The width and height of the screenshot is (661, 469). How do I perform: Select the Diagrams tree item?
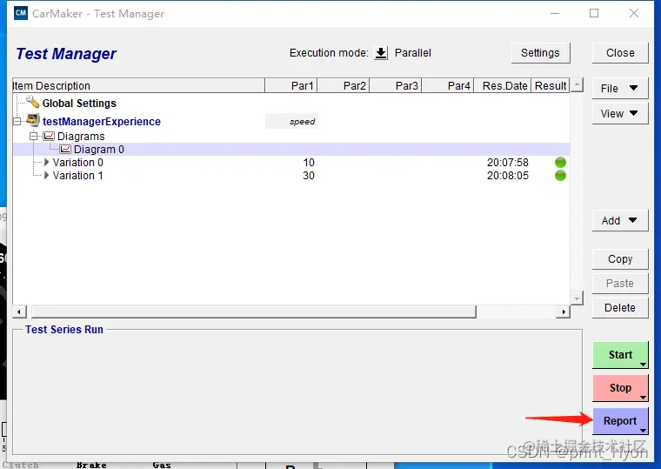[x=81, y=137]
